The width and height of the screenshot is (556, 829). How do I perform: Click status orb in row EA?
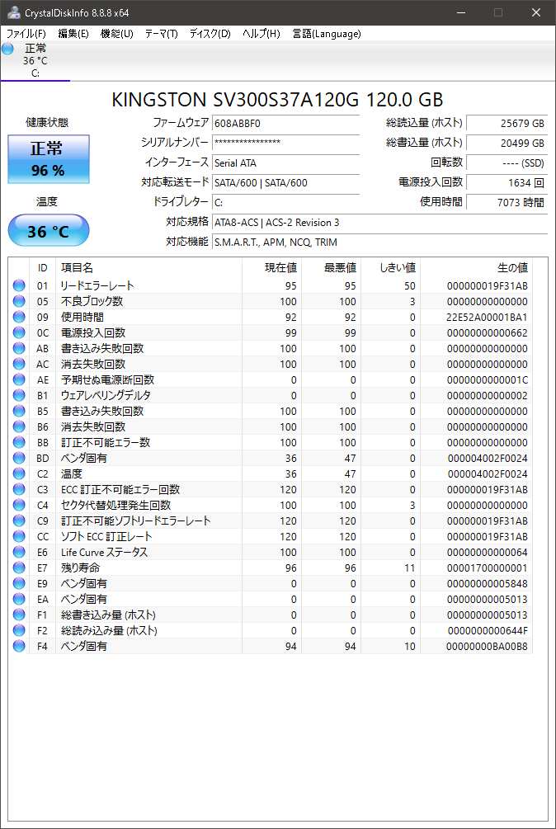click(19, 599)
